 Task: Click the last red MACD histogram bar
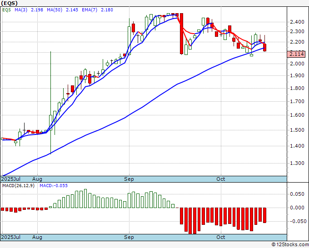click(264, 215)
